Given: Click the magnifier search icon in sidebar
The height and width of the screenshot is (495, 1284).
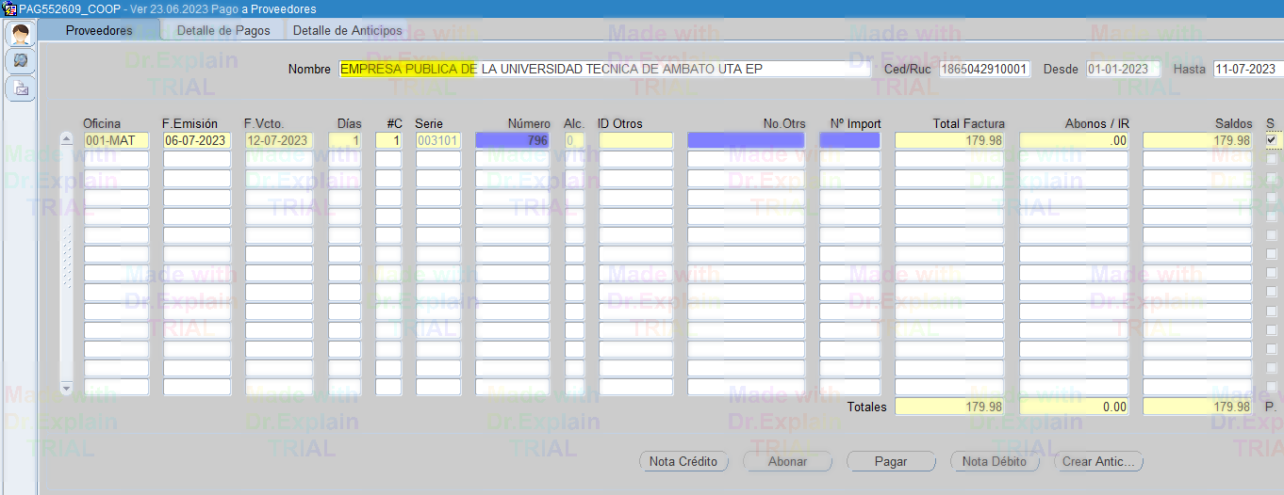Looking at the screenshot, I should coord(20,62).
